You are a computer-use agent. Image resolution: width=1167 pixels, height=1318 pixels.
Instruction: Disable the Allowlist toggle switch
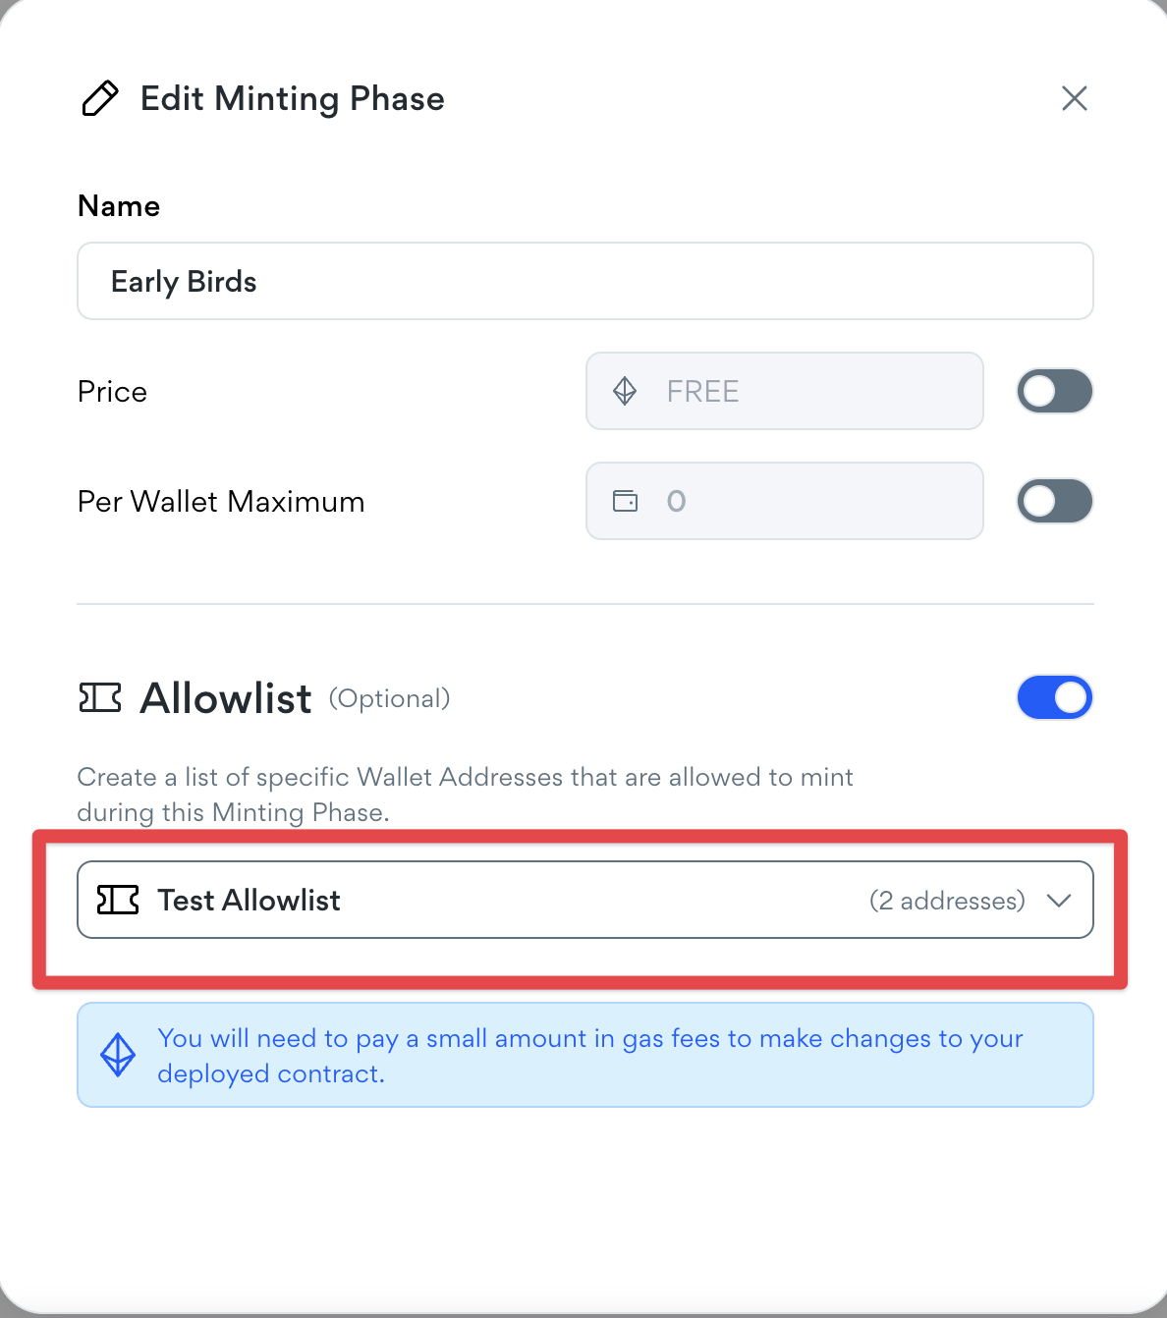pos(1054,698)
